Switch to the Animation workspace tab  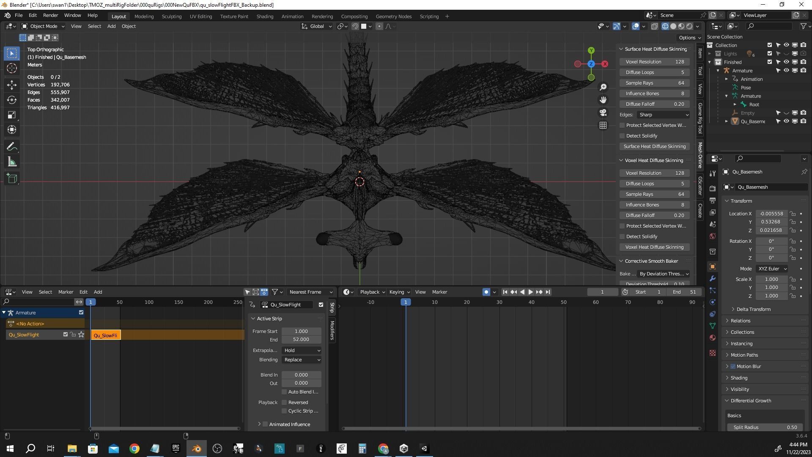click(292, 17)
